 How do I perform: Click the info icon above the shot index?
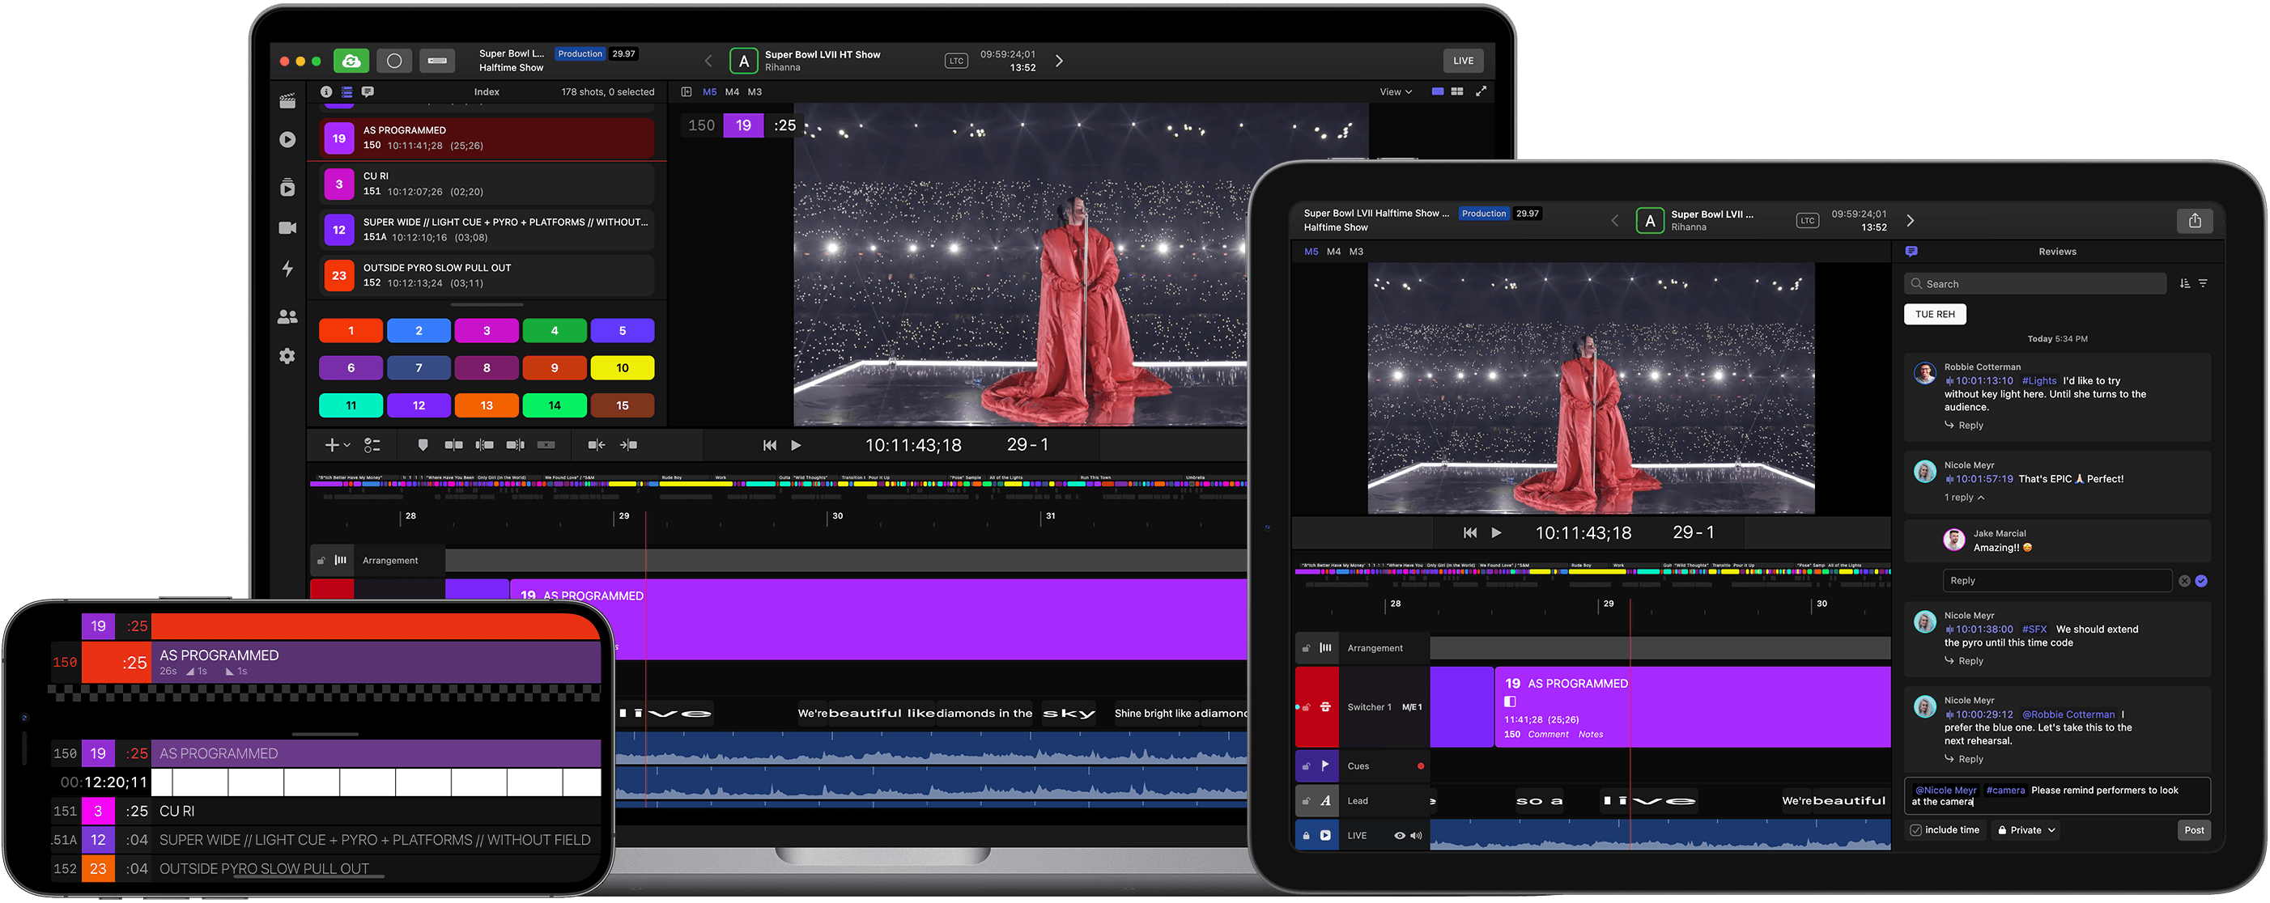(326, 91)
